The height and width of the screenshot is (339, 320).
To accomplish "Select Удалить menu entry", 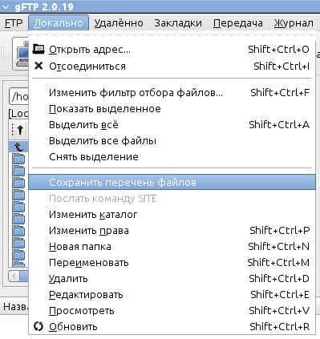I will pyautogui.click(x=172, y=279).
